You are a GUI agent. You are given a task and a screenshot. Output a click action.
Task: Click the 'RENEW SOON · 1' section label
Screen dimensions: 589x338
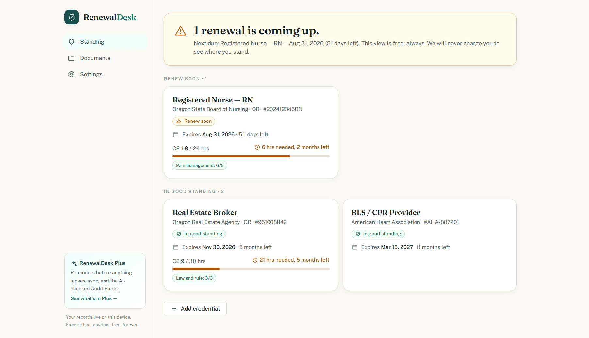pyautogui.click(x=186, y=79)
